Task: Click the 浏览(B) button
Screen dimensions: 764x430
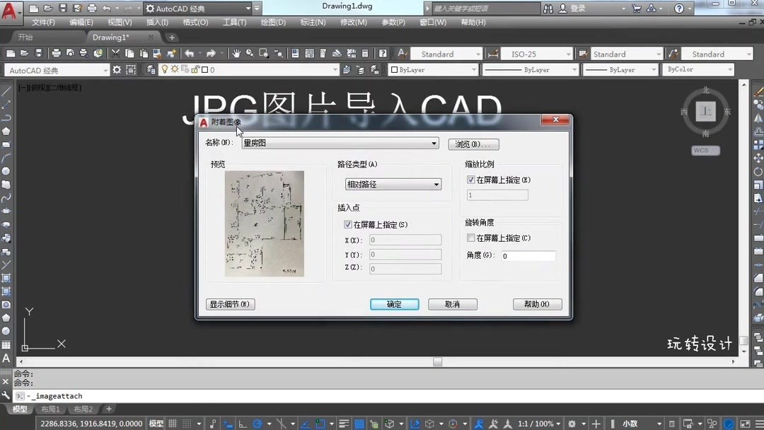Action: tap(473, 144)
